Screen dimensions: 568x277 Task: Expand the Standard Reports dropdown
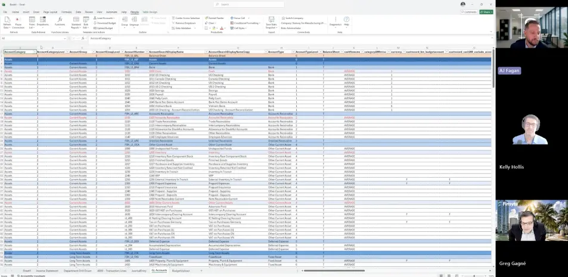point(76,24)
